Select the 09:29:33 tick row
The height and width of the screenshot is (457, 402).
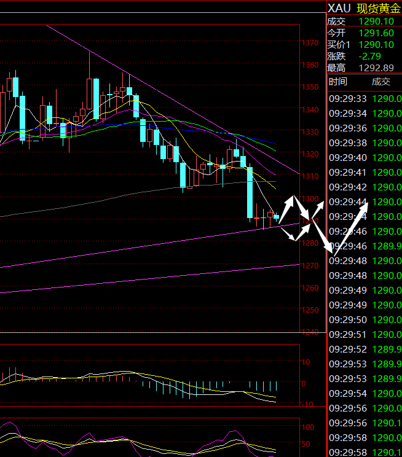365,99
